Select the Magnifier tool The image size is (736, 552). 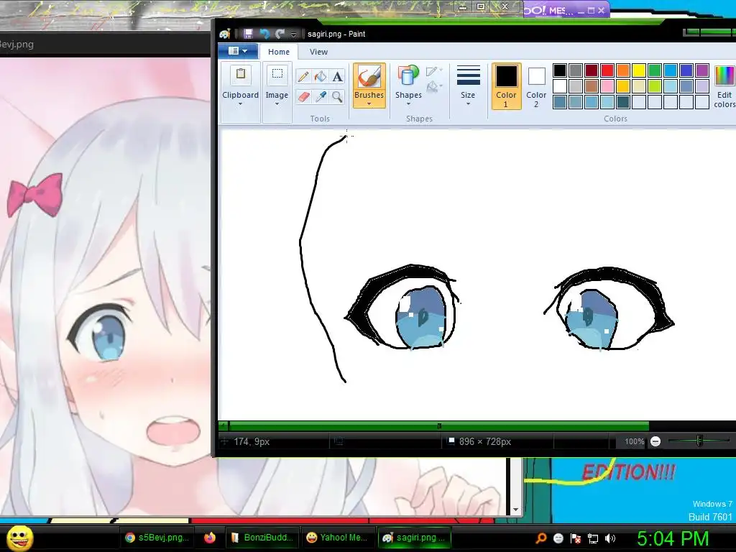click(338, 97)
